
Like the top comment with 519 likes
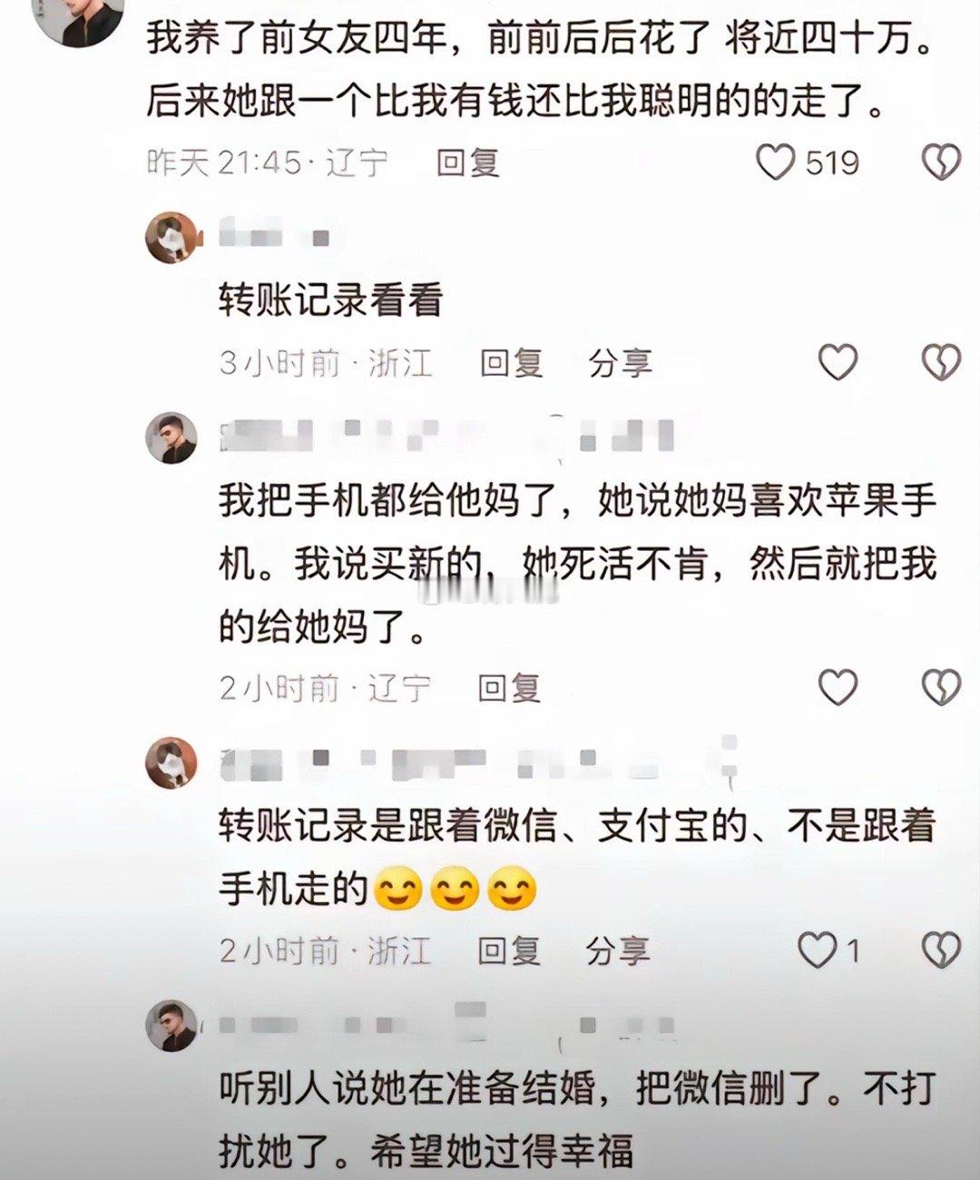(x=776, y=162)
